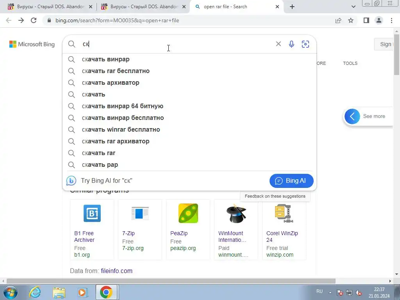Screen dimensions: 400x300
Task: Select suggestion скачать rar архиватор
Action: pyautogui.click(x=189, y=141)
